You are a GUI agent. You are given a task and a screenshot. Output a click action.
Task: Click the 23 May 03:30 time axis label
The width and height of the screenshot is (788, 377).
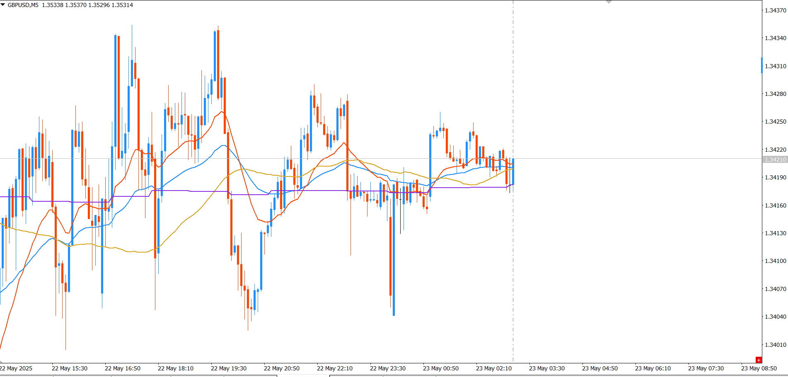tap(546, 368)
